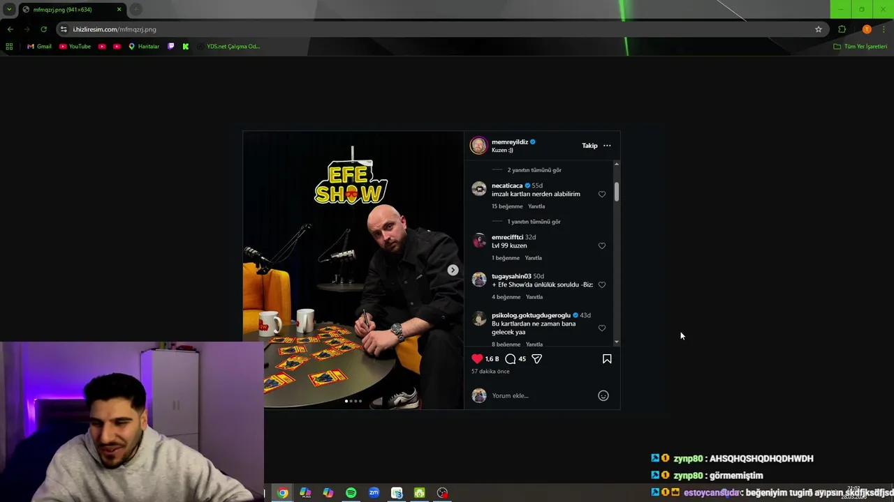
Task: Focus the 'Yorum ekle...' comment field
Action: click(543, 395)
